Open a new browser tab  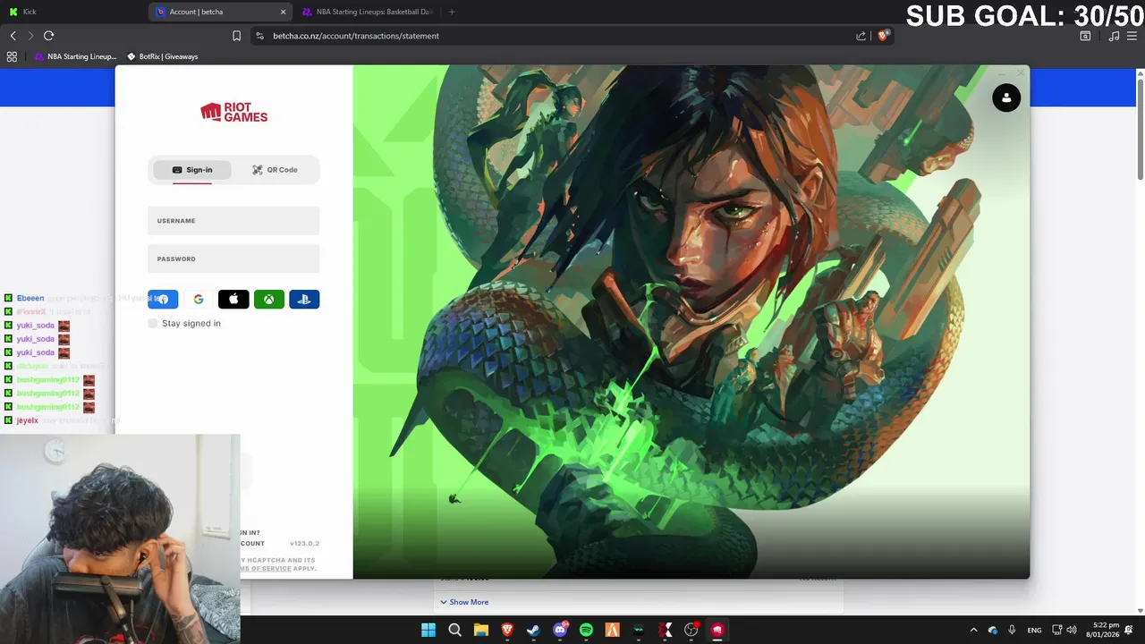pyautogui.click(x=452, y=12)
